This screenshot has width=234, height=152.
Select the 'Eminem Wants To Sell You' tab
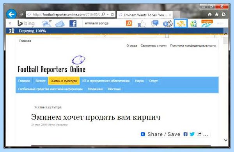coord(145,15)
